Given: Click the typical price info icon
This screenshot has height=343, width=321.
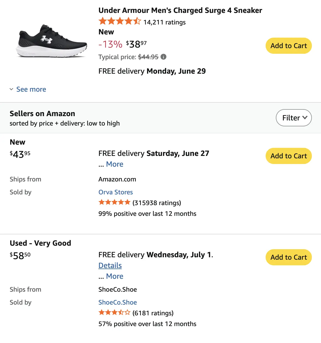Looking at the screenshot, I should tap(163, 57).
